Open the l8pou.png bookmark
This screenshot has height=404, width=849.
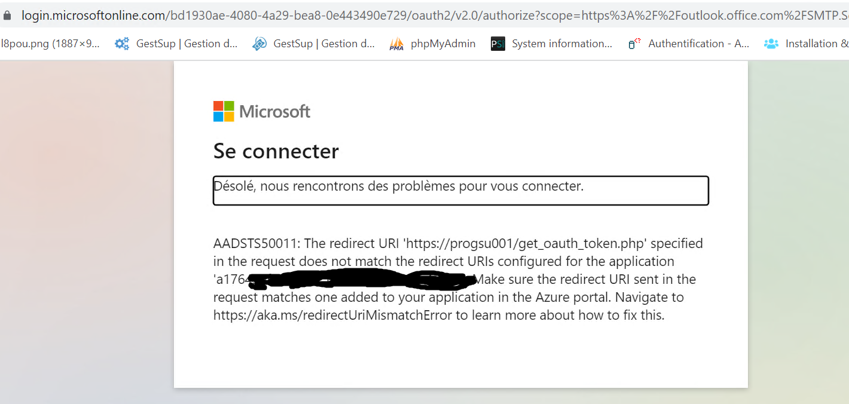point(50,44)
